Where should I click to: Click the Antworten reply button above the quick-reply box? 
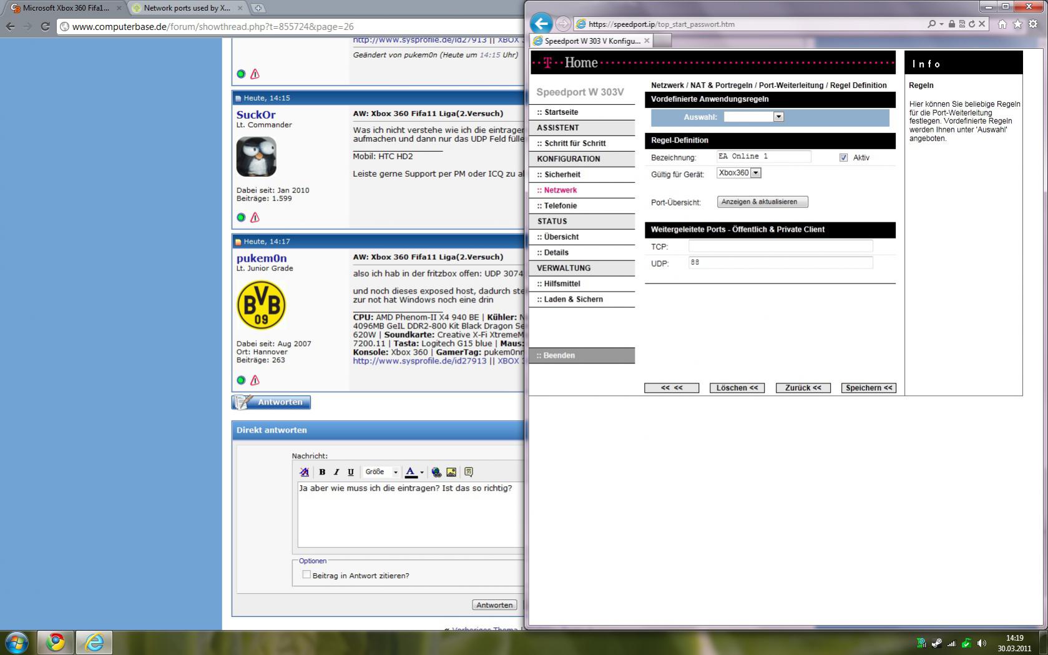tap(272, 402)
